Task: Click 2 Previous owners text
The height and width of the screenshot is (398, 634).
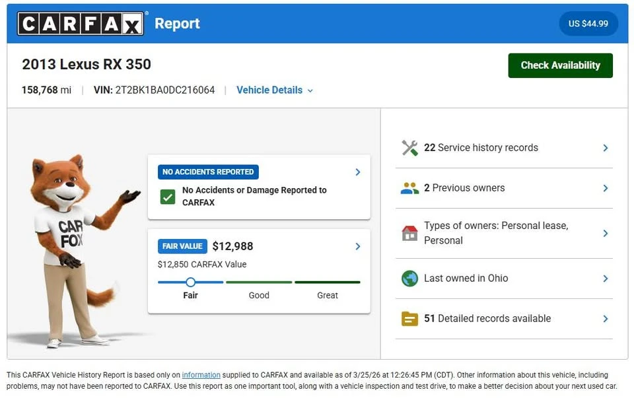Action: [x=464, y=188]
